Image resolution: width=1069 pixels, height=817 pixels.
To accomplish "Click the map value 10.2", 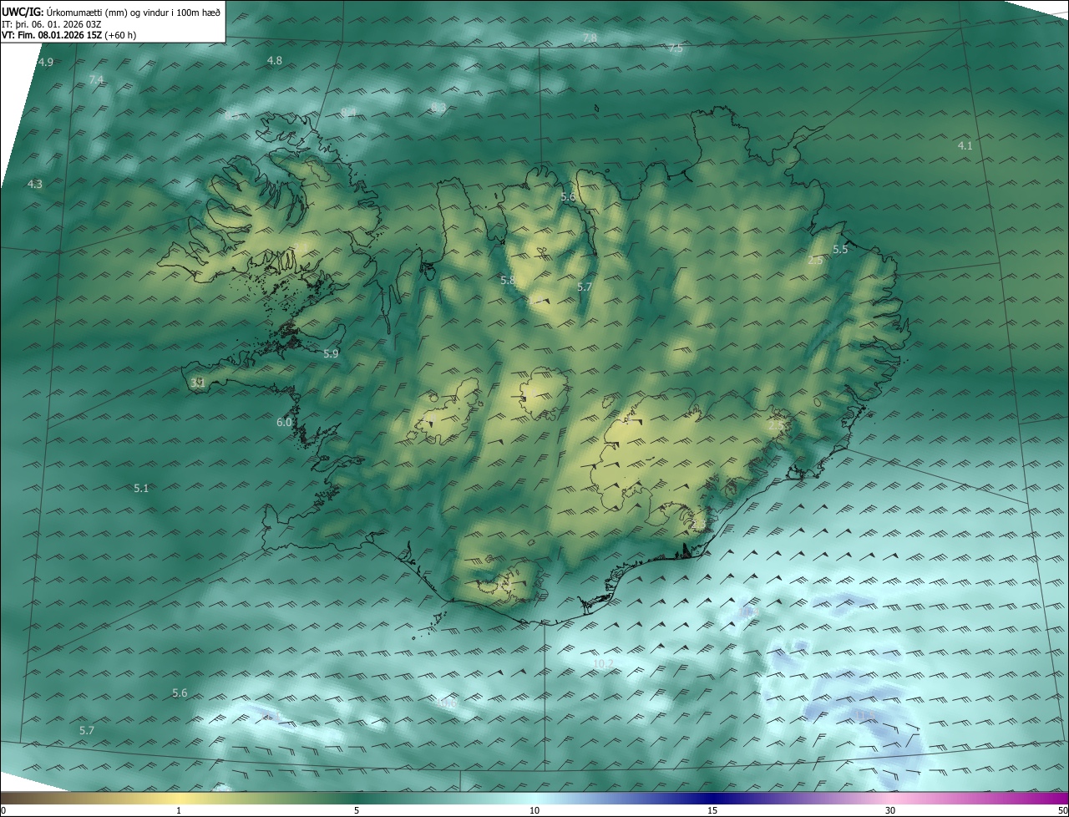I will (603, 664).
